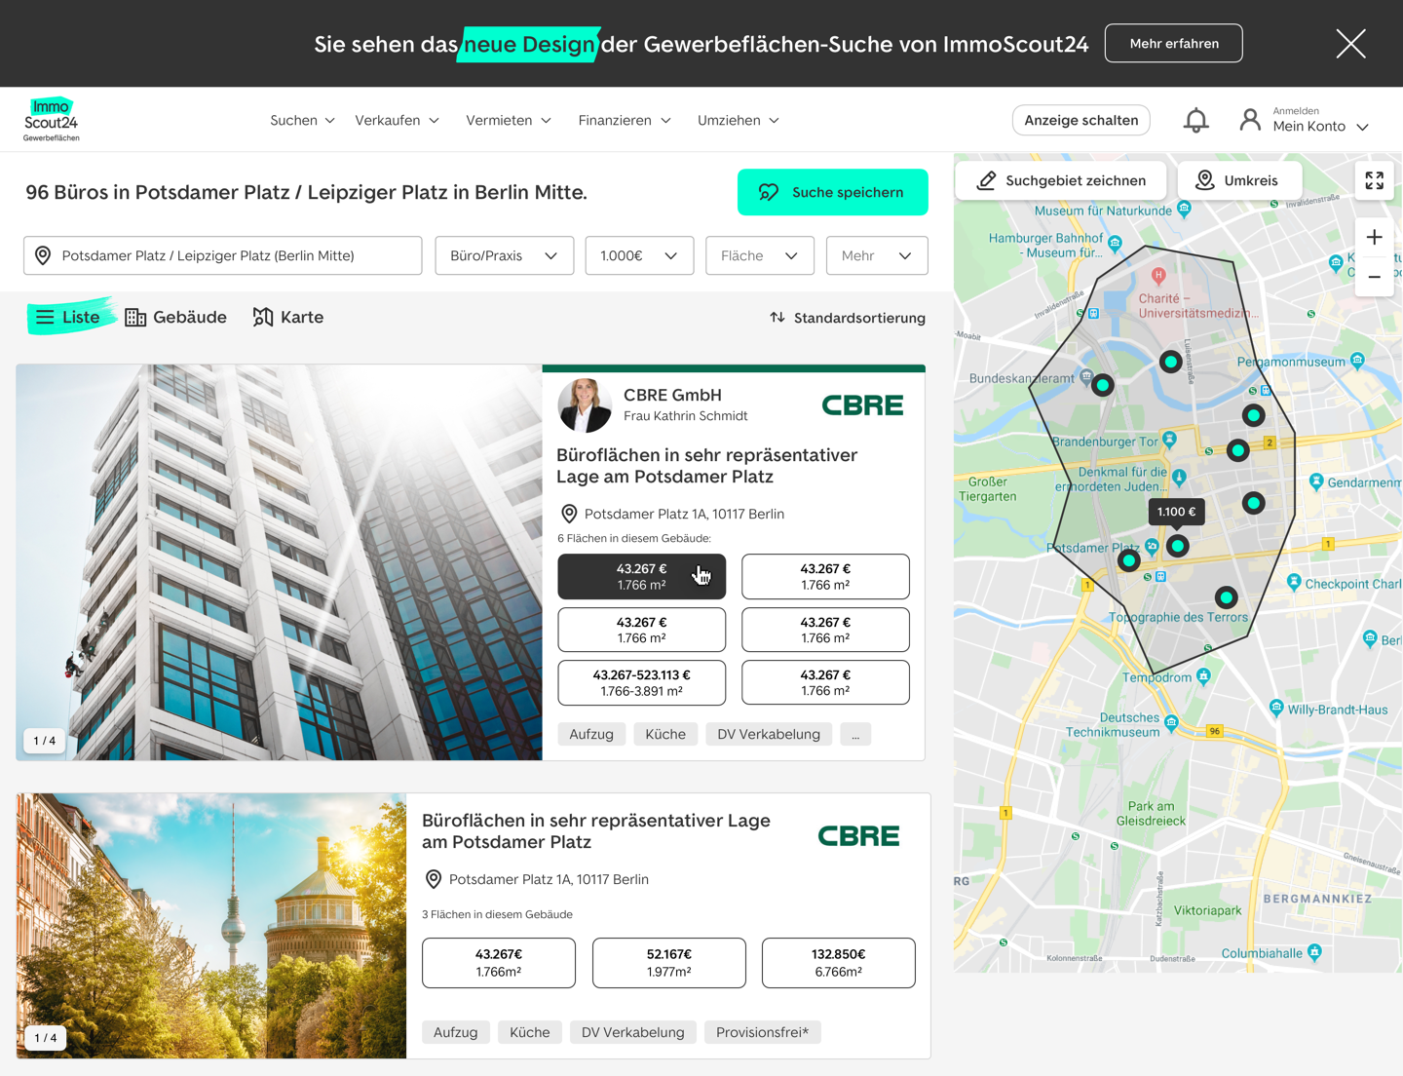Open the Vermieten menu

509,121
